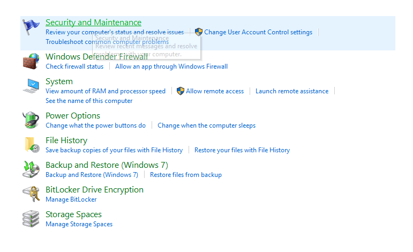Click the File History folder clock icon
The image size is (413, 252).
pos(32,145)
